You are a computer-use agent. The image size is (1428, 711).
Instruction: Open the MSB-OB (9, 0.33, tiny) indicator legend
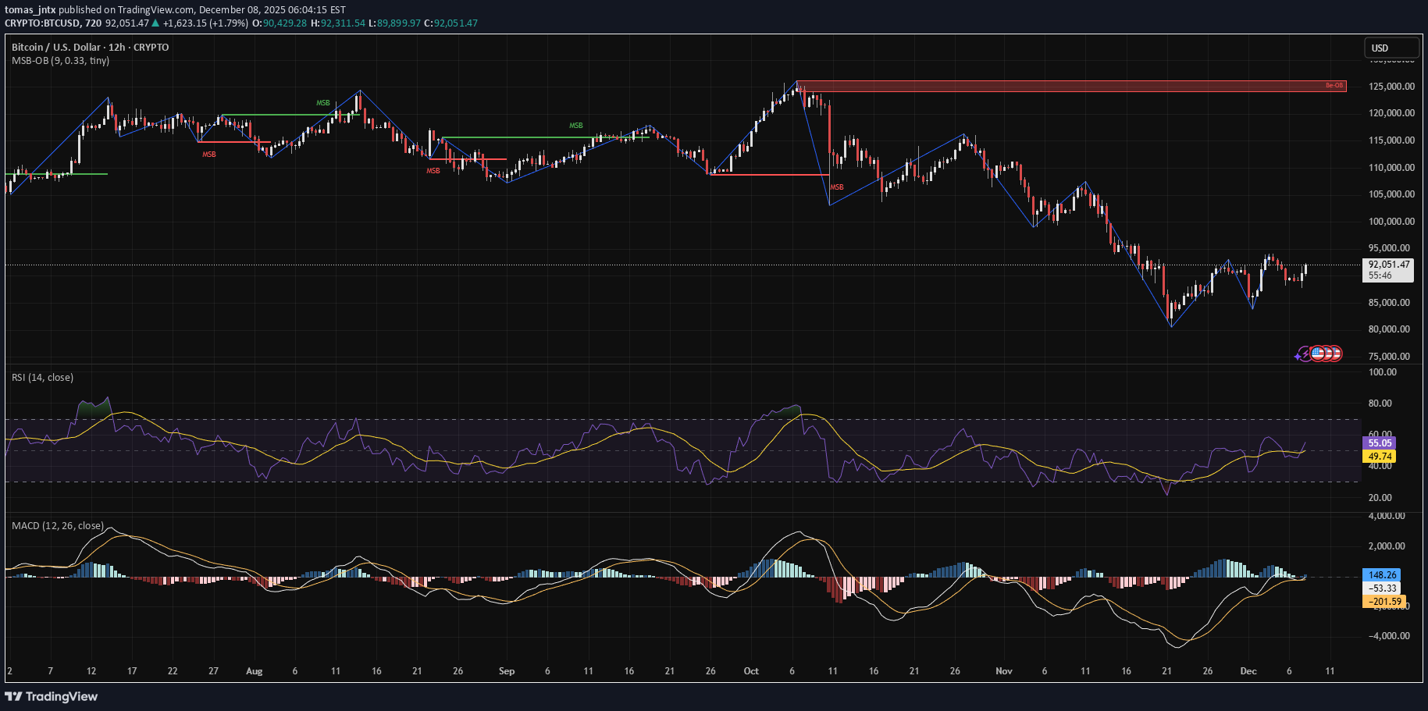60,61
